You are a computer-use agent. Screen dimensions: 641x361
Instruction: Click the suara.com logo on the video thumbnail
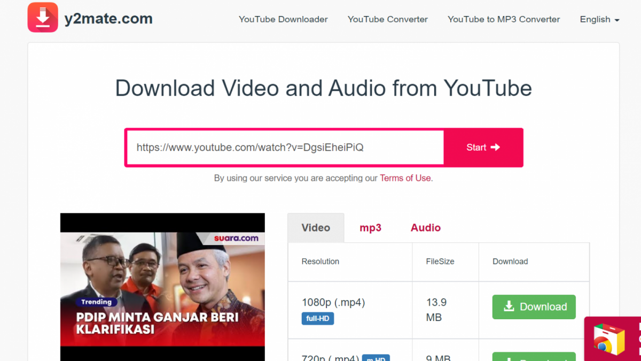tap(236, 239)
